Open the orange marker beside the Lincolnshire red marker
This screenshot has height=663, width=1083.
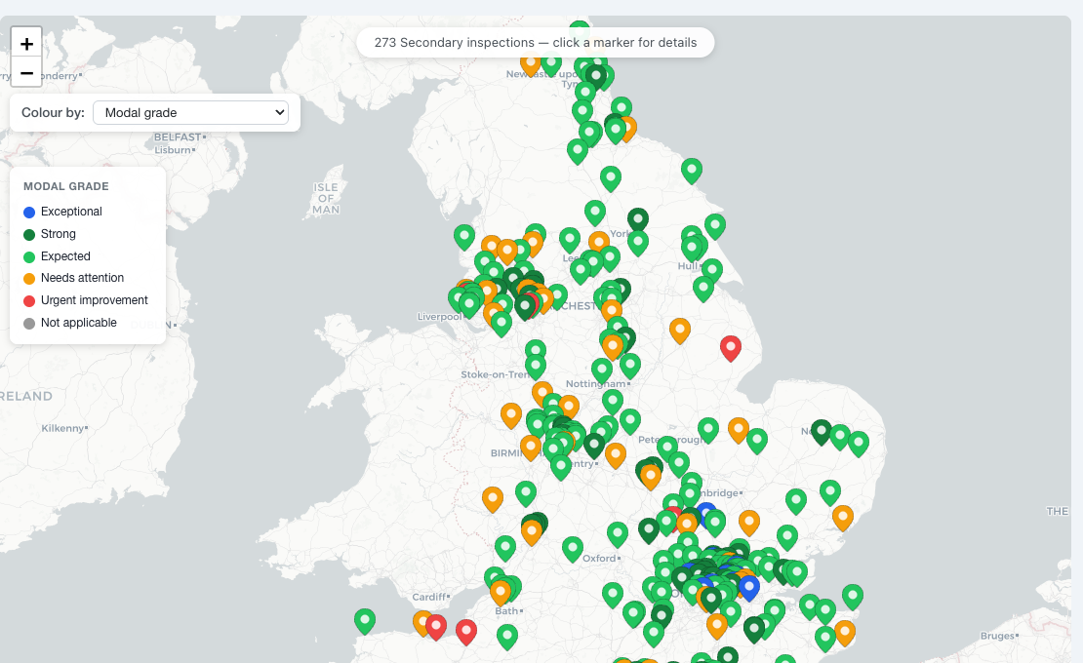pos(680,331)
